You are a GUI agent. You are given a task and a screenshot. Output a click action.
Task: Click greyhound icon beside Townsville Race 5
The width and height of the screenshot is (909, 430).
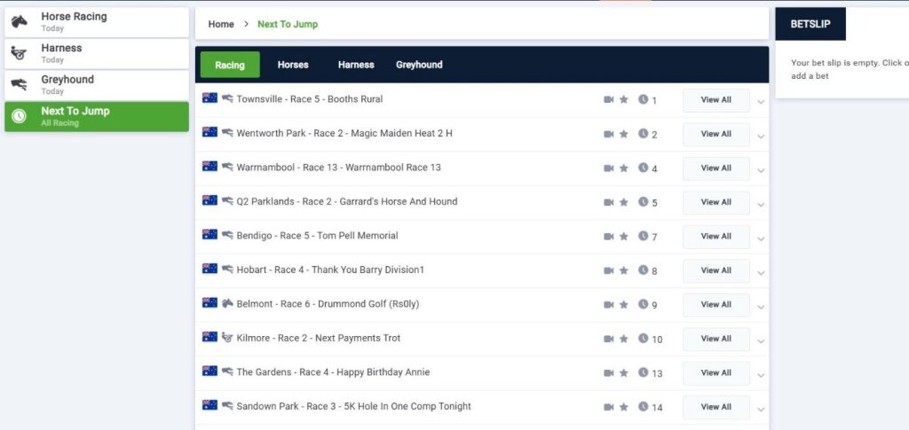227,98
